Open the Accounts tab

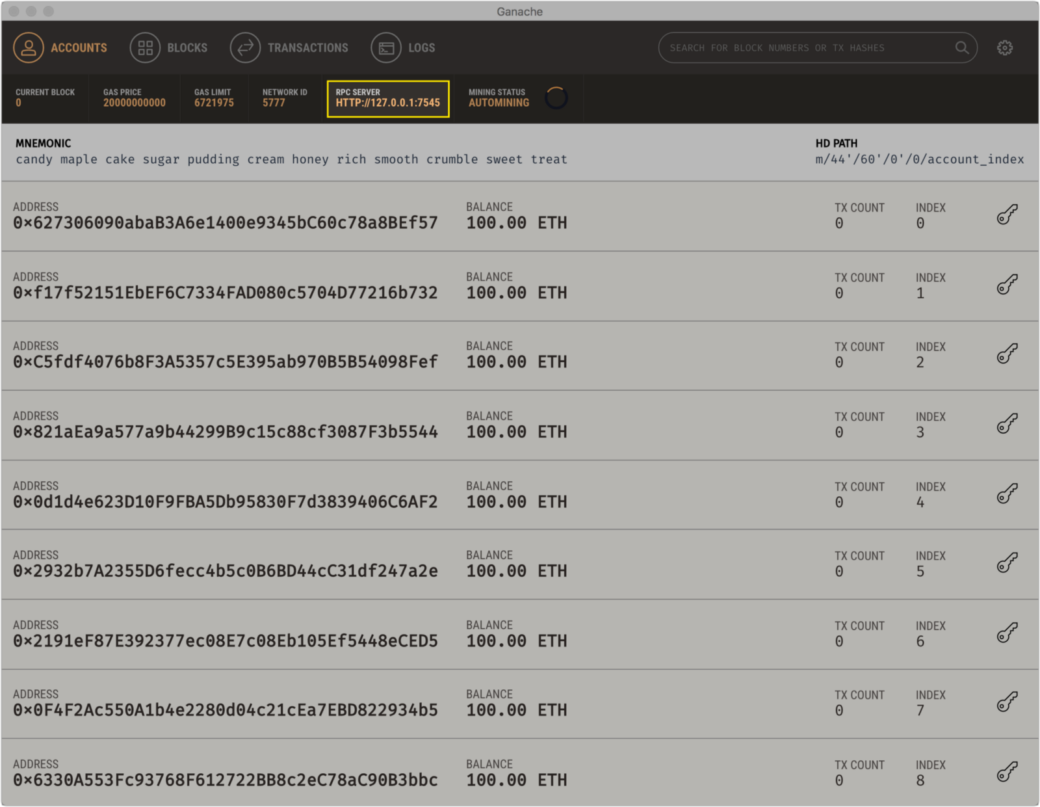click(x=60, y=47)
